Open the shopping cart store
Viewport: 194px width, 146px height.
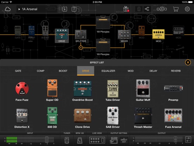(x=176, y=9)
